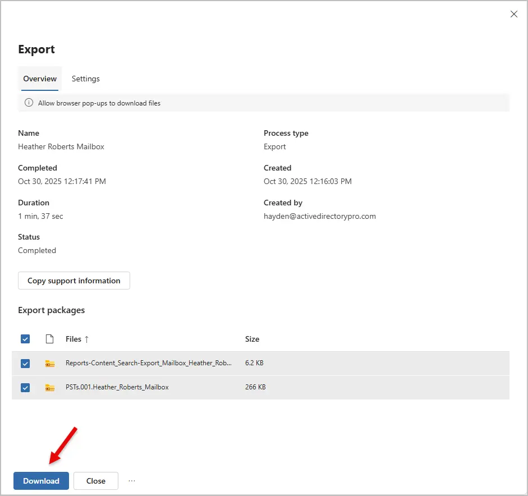The height and width of the screenshot is (496, 528).
Task: Click the Close button
Action: (95, 481)
